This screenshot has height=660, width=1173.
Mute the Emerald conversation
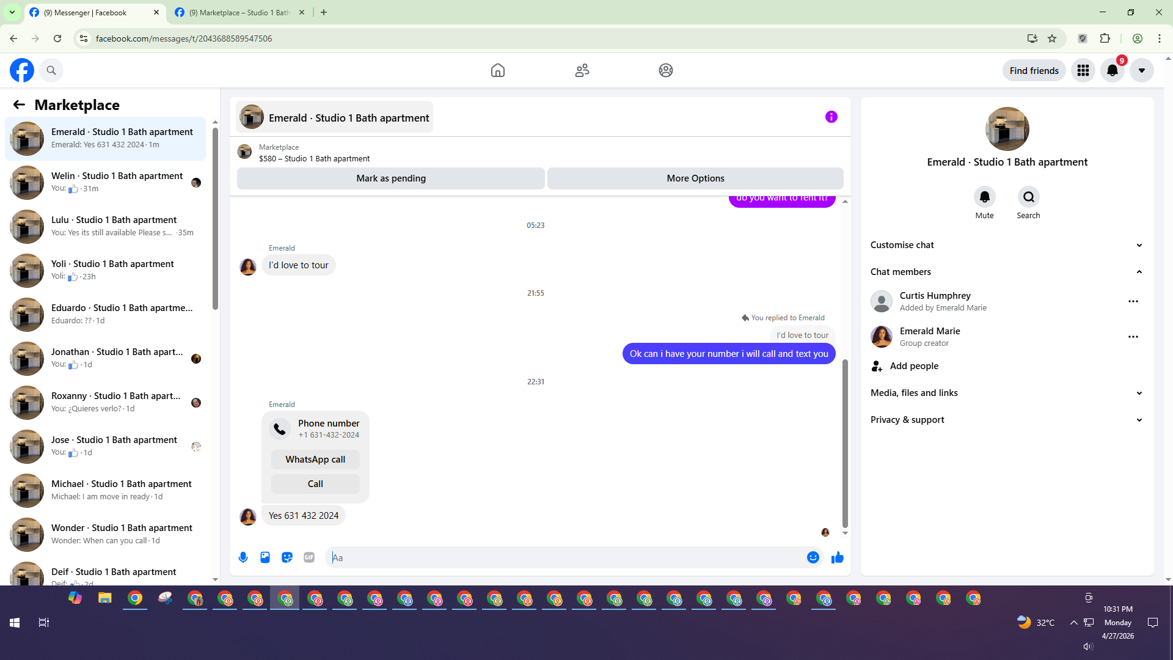tap(984, 197)
